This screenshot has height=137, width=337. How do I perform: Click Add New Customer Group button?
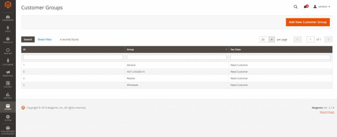pyautogui.click(x=308, y=22)
